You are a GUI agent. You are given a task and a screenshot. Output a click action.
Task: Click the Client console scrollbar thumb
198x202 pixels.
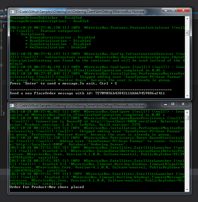coord(187,33)
